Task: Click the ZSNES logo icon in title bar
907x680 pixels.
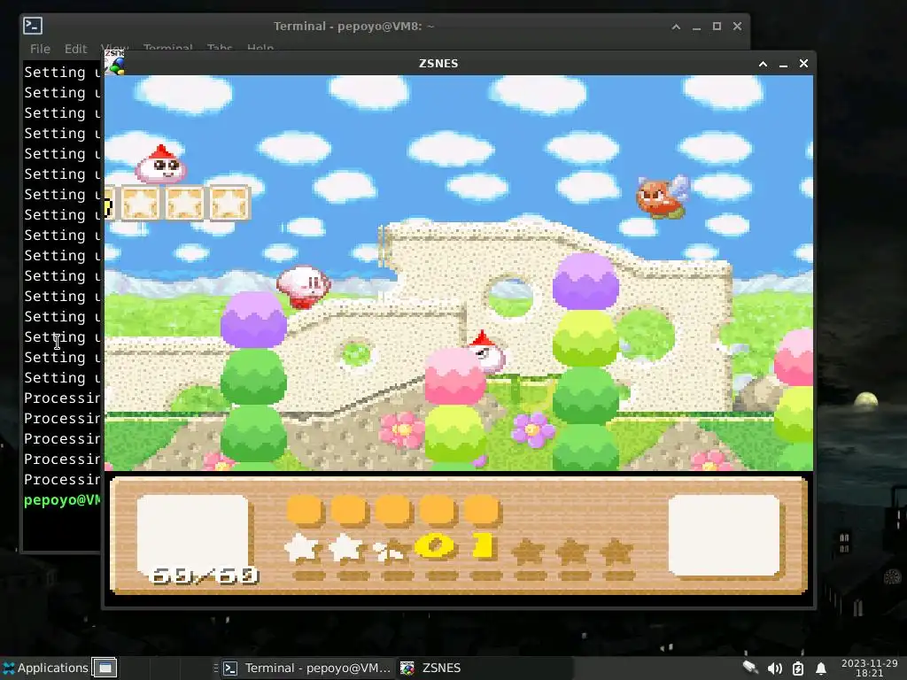Action: [x=115, y=63]
